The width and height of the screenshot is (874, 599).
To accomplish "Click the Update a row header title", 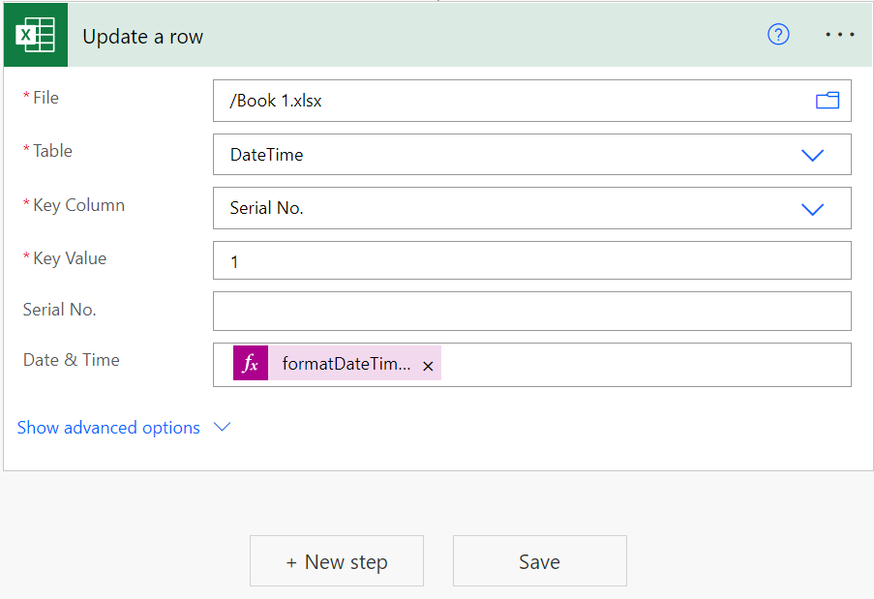I will [x=142, y=37].
